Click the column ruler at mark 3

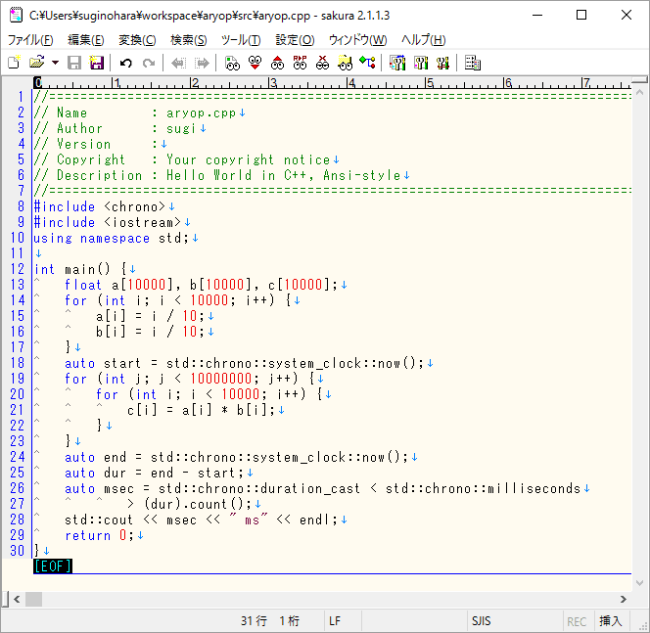click(272, 83)
